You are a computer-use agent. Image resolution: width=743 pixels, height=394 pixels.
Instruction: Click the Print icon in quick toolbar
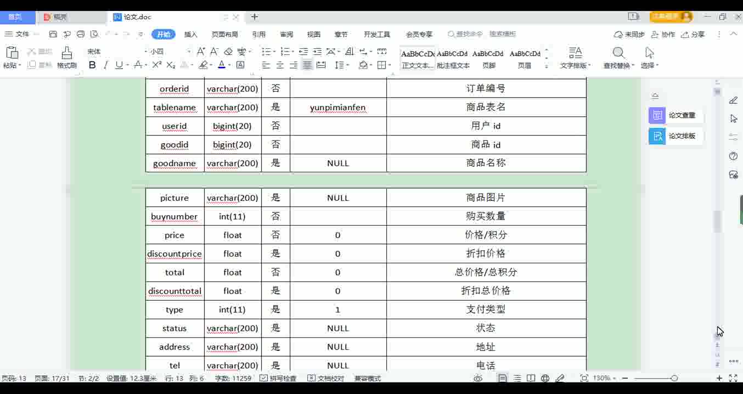81,34
